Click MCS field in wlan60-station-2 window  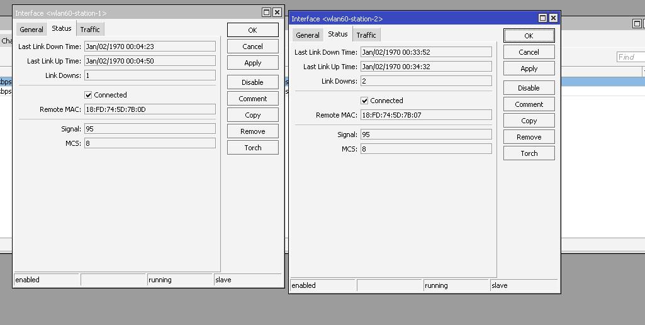point(426,149)
